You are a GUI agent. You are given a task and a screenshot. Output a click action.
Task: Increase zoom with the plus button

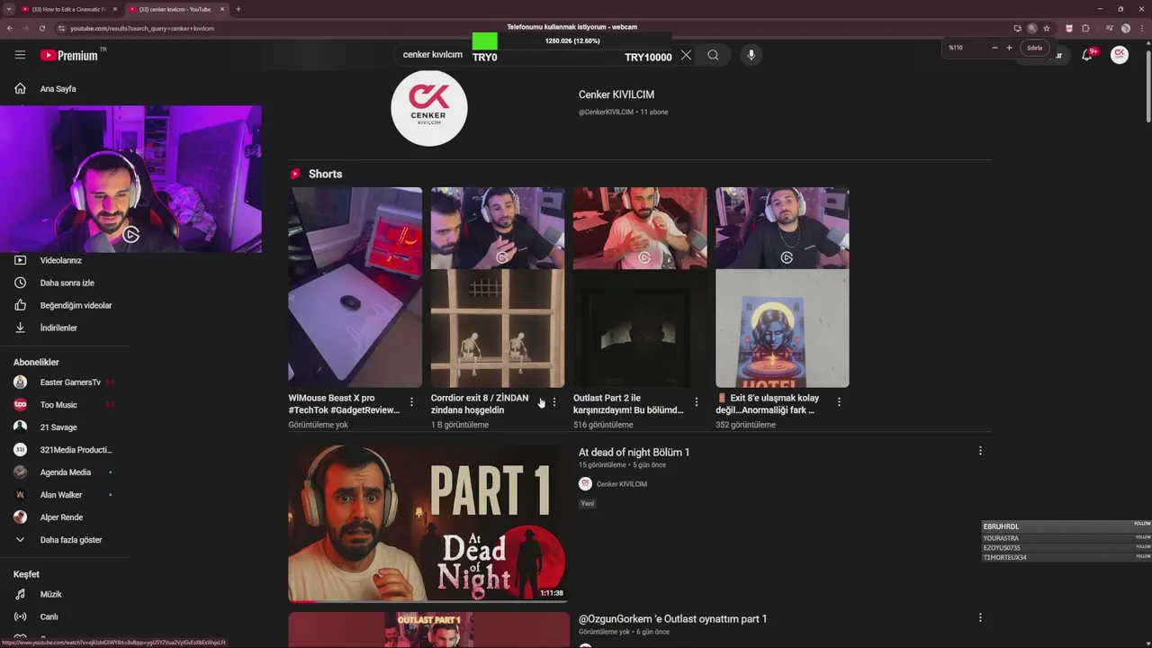point(1009,48)
